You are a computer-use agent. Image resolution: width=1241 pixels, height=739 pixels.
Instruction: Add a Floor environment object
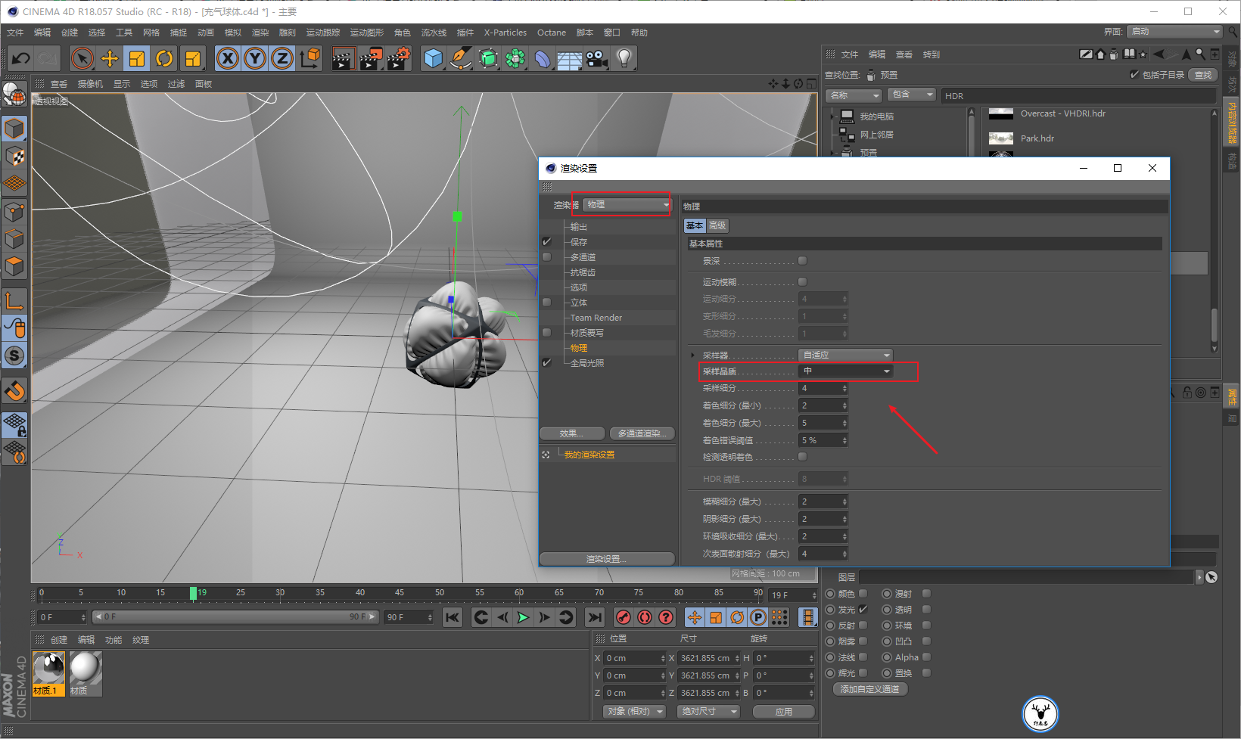click(569, 58)
